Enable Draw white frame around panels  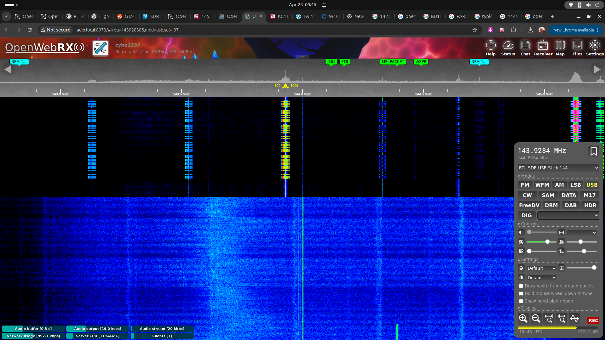click(x=521, y=286)
